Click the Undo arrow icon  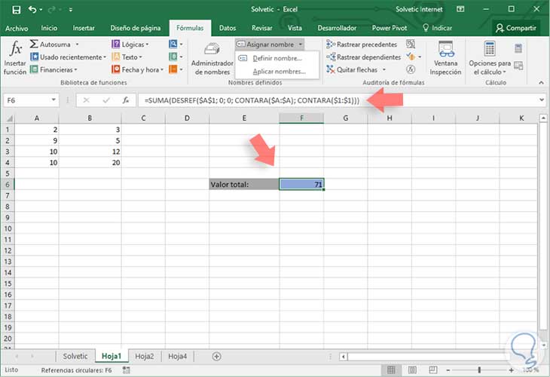click(x=32, y=10)
